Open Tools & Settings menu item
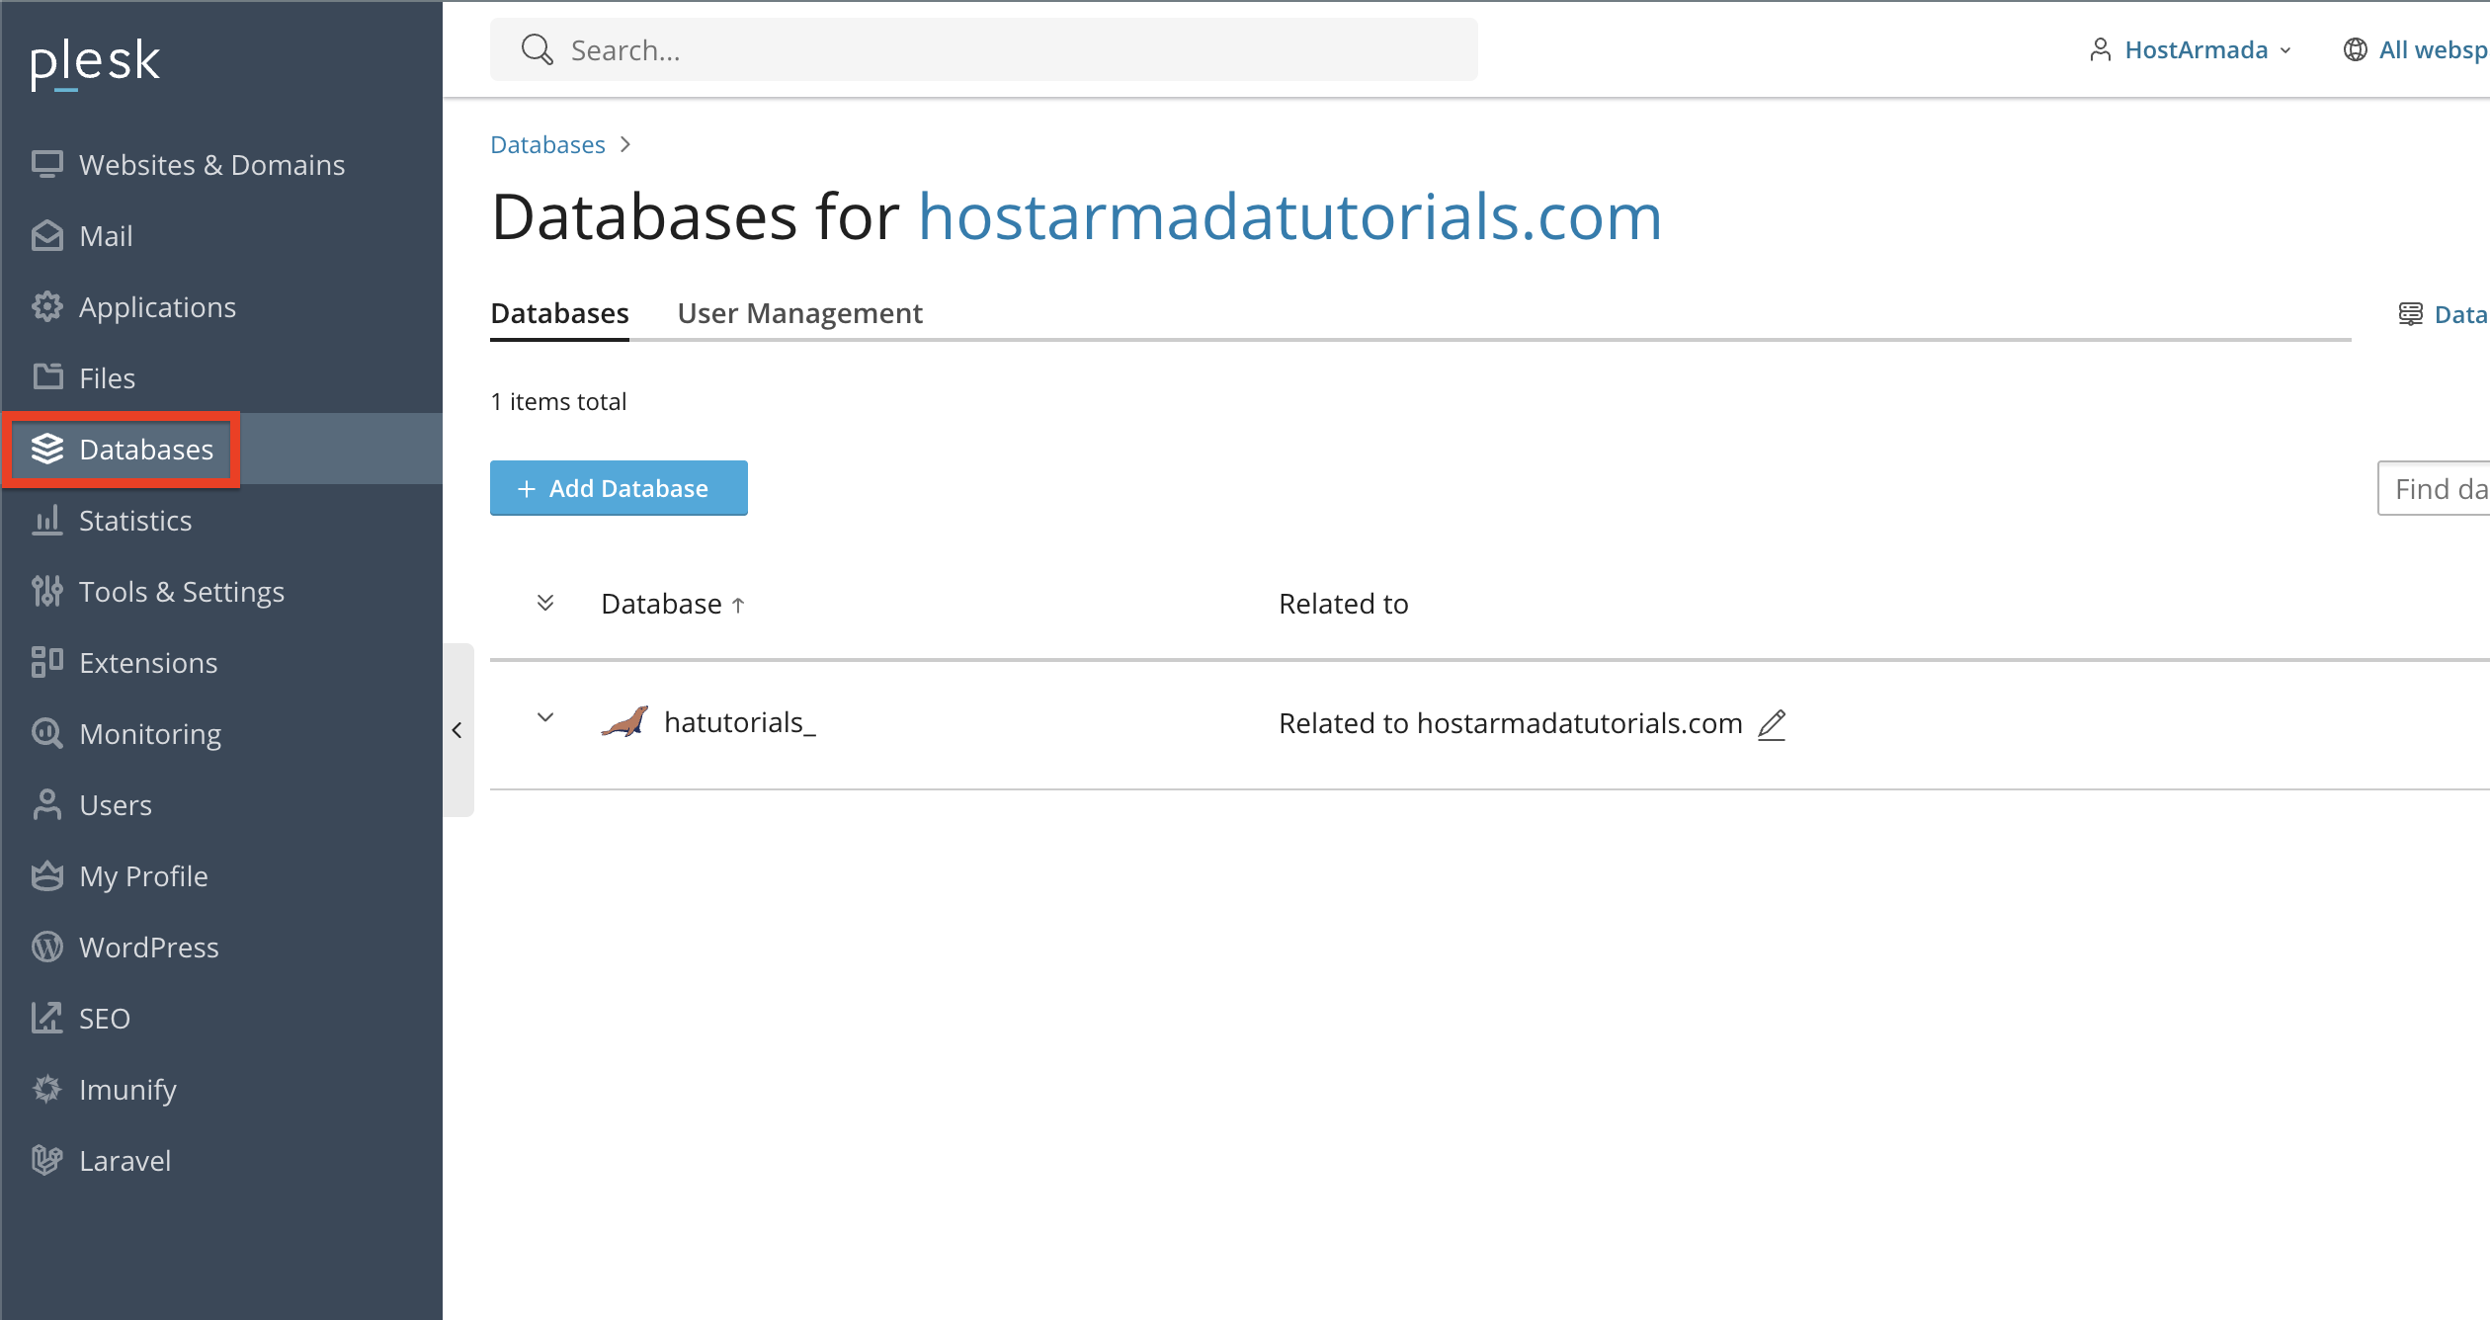2490x1320 pixels. (221, 591)
